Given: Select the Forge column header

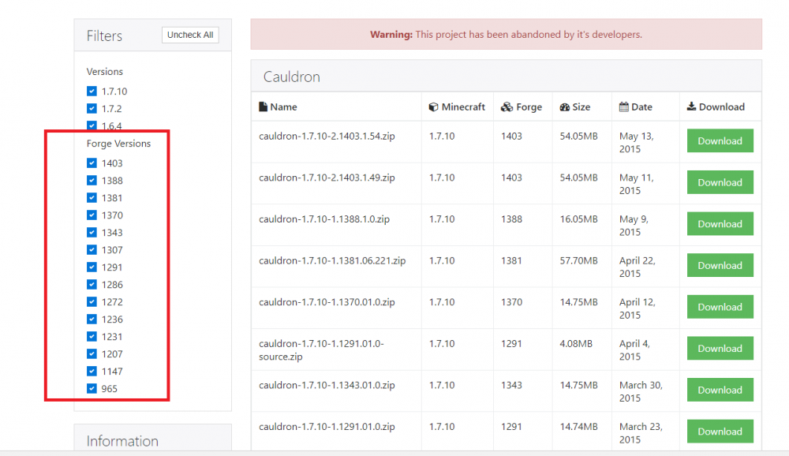Looking at the screenshot, I should tap(522, 107).
